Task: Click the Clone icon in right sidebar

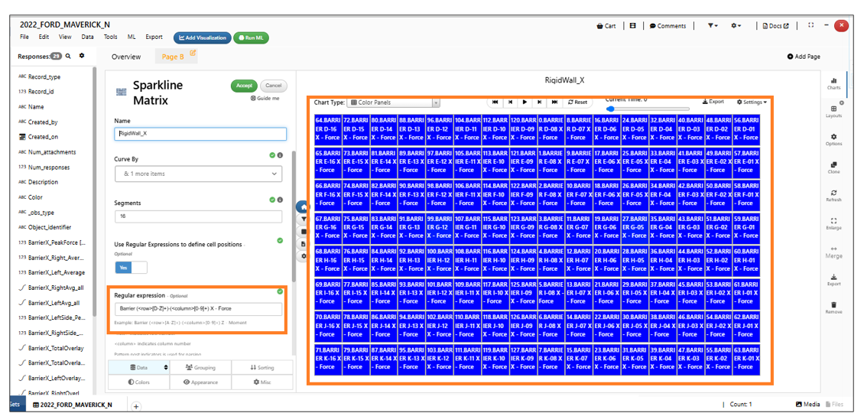Action: [833, 167]
